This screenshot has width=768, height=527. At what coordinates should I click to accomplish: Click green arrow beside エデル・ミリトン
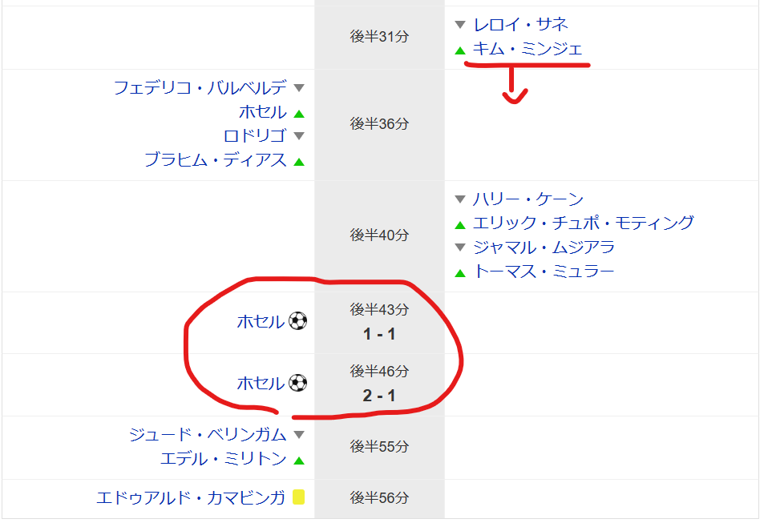pos(299,461)
